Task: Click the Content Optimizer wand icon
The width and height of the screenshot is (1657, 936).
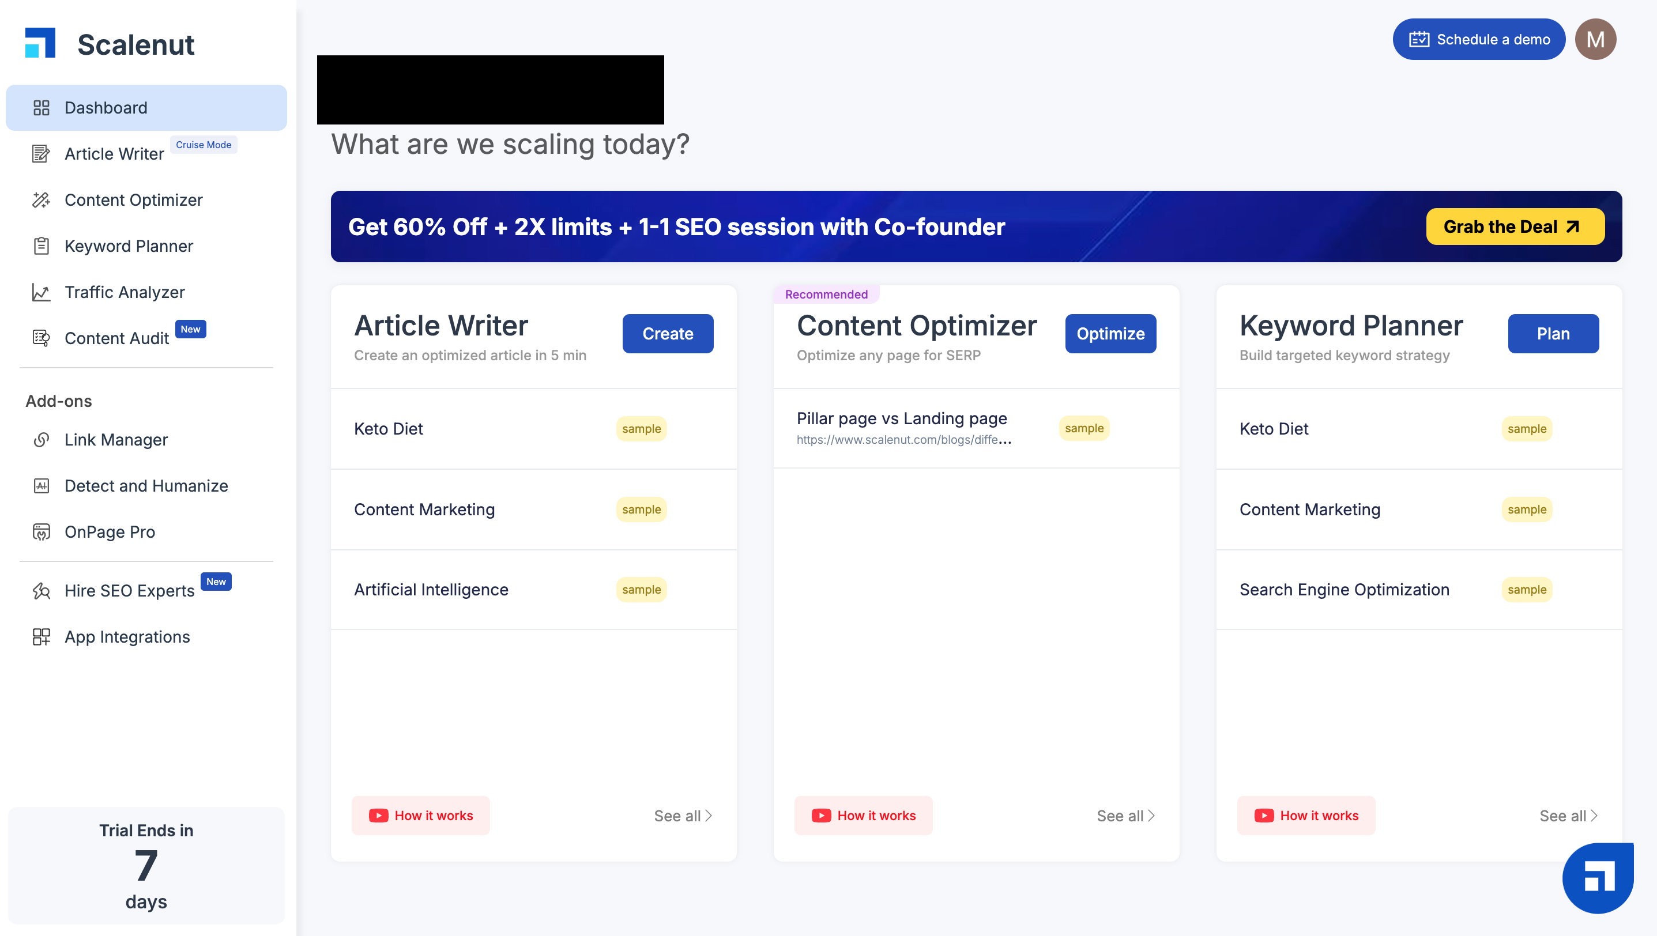Action: (41, 200)
